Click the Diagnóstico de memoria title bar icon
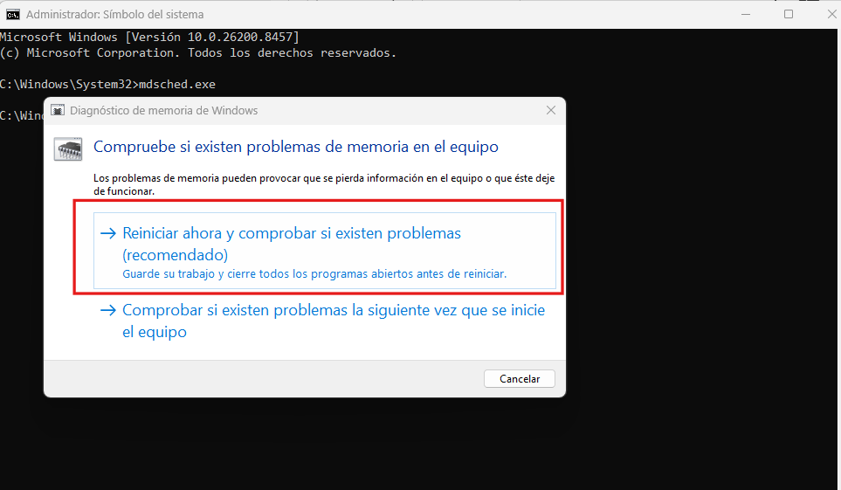The width and height of the screenshot is (841, 490). point(58,110)
